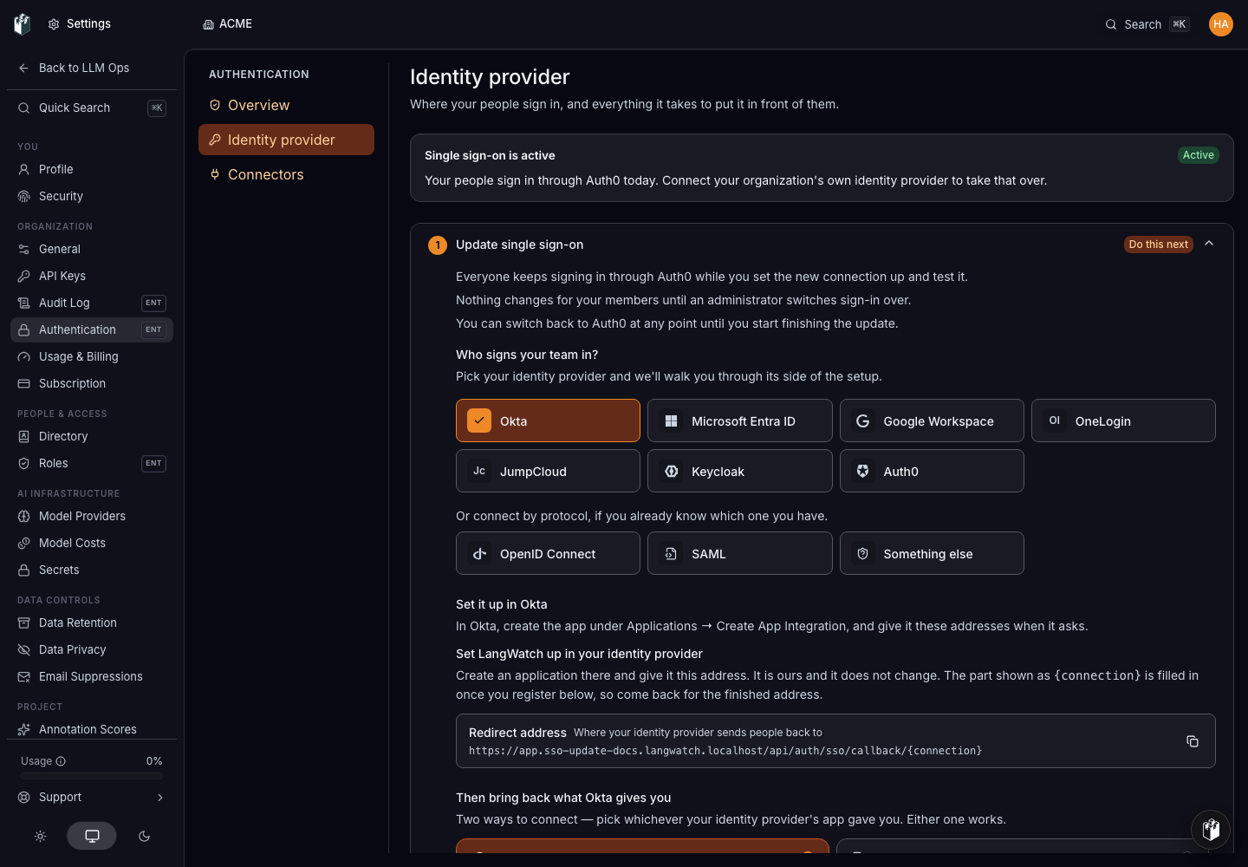Select the Okta identity provider option
Image resolution: width=1248 pixels, height=867 pixels.
click(x=548, y=420)
